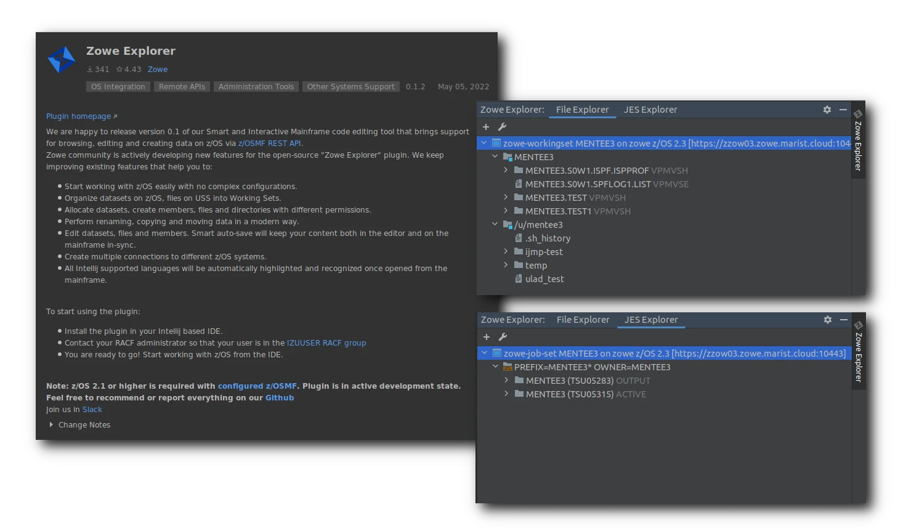The width and height of the screenshot is (898, 531).
Task: Select the MENTEE3.S0W1.SPFLOG1.LIST dataset
Action: point(588,184)
